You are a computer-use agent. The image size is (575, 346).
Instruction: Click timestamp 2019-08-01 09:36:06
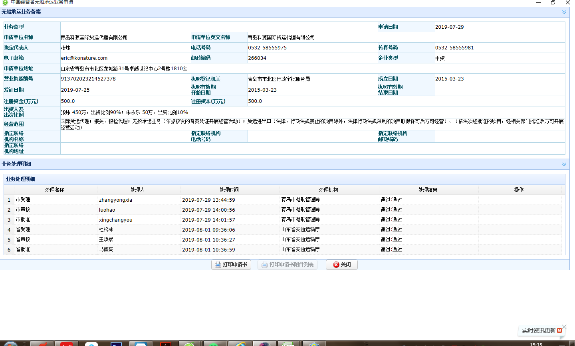[208, 230]
